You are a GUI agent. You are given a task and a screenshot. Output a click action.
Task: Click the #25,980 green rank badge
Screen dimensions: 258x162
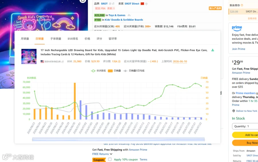pos(99,15)
